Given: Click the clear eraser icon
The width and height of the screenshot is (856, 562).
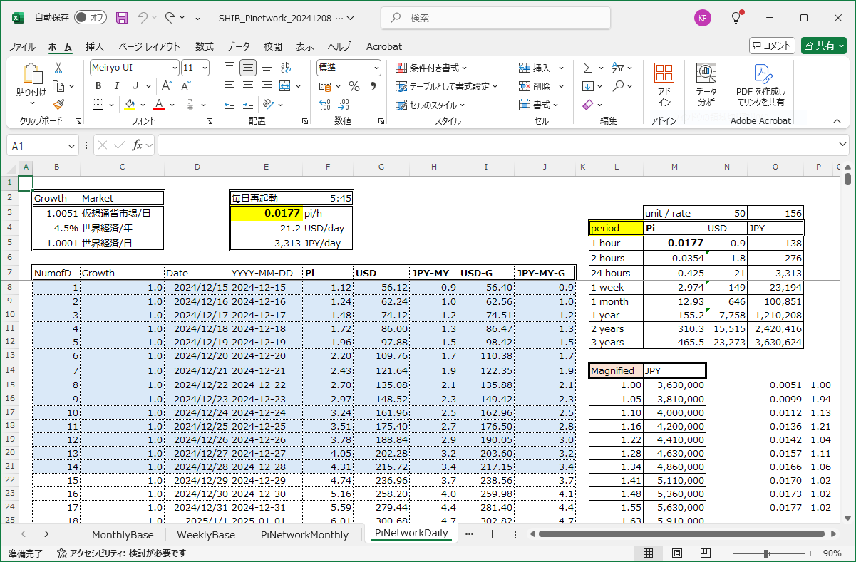Looking at the screenshot, I should 588,105.
